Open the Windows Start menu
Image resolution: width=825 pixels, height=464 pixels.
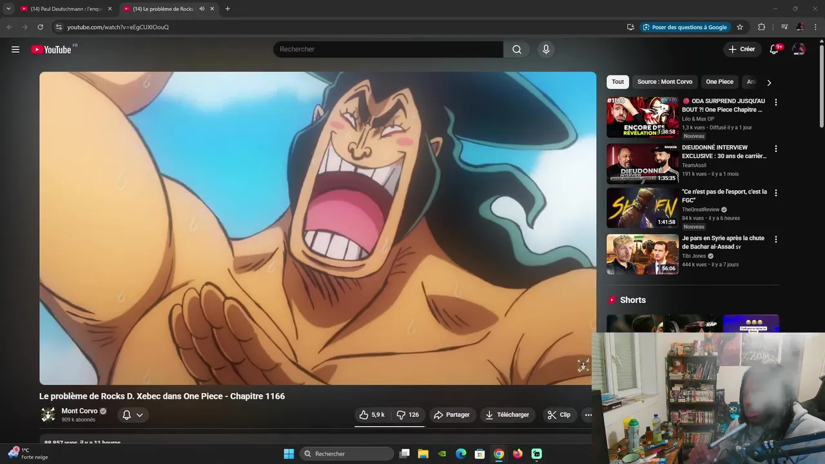[x=289, y=454]
